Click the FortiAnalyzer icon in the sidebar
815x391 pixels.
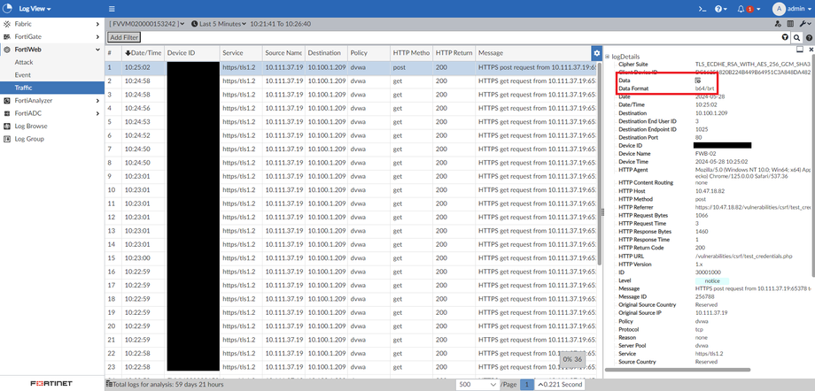click(7, 100)
